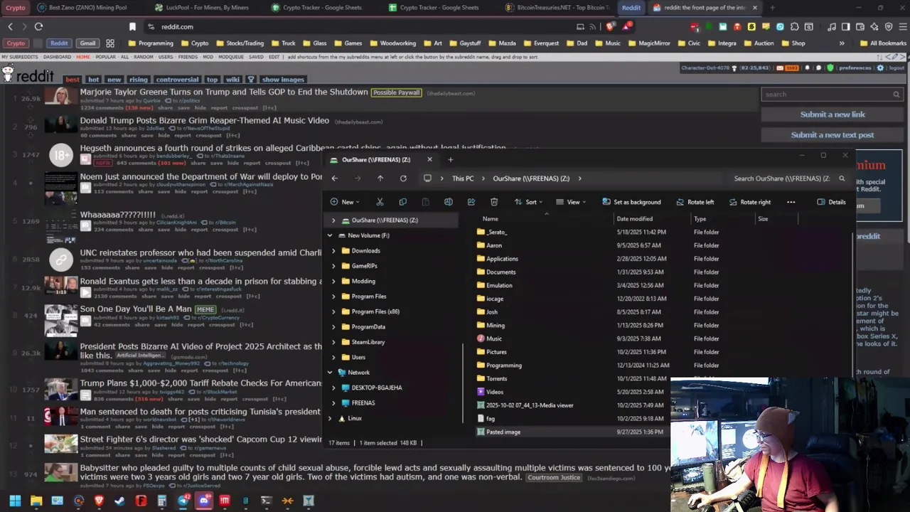Viewport: 910px width, 512px height.
Task: Click Rotate left button
Action: coord(695,202)
